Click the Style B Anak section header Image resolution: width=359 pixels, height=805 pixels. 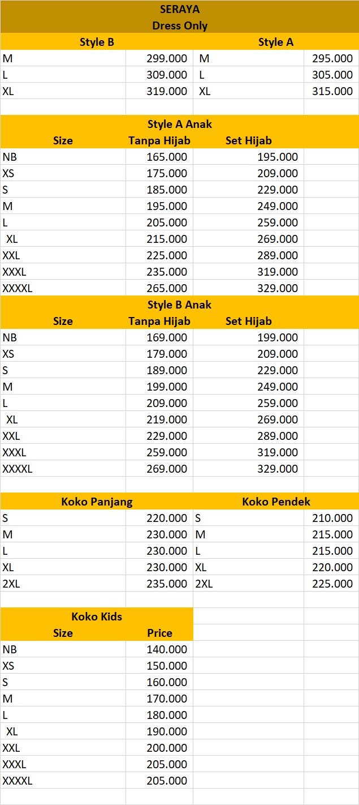click(x=179, y=305)
